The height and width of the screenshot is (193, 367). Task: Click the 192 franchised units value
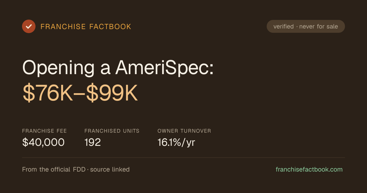(x=93, y=142)
